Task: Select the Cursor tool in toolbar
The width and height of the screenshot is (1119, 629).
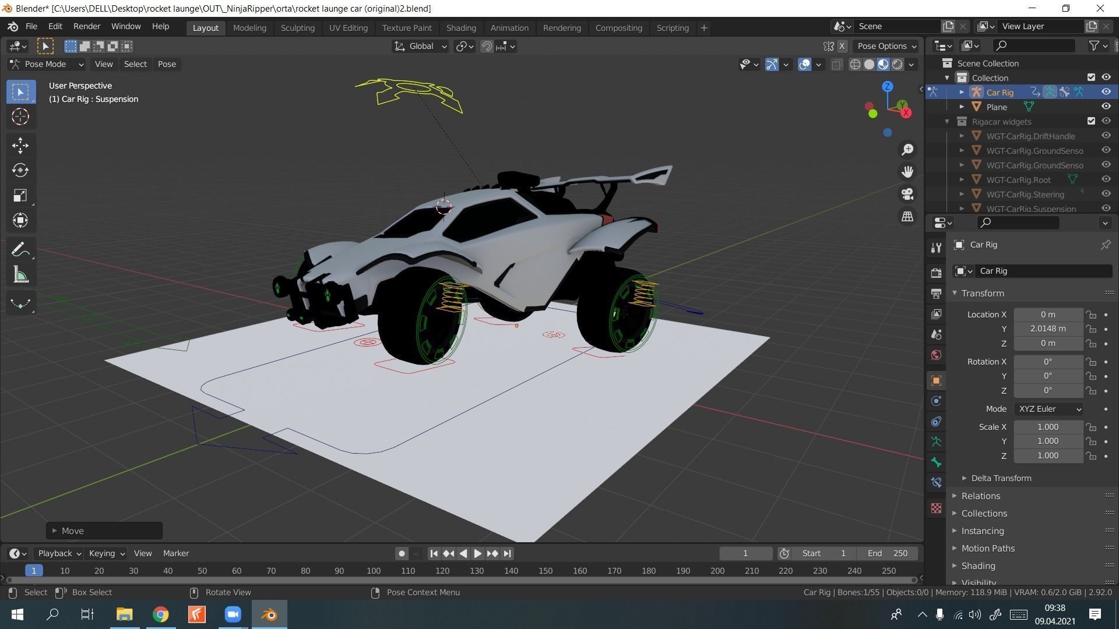Action: (x=20, y=117)
